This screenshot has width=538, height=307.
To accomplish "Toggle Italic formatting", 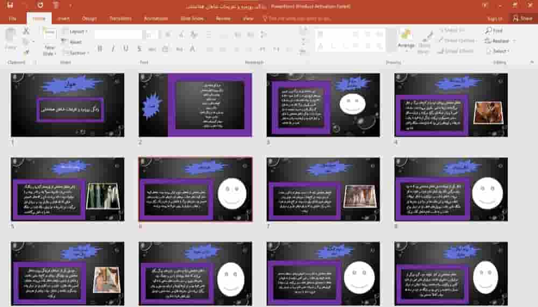I will 113,49.
